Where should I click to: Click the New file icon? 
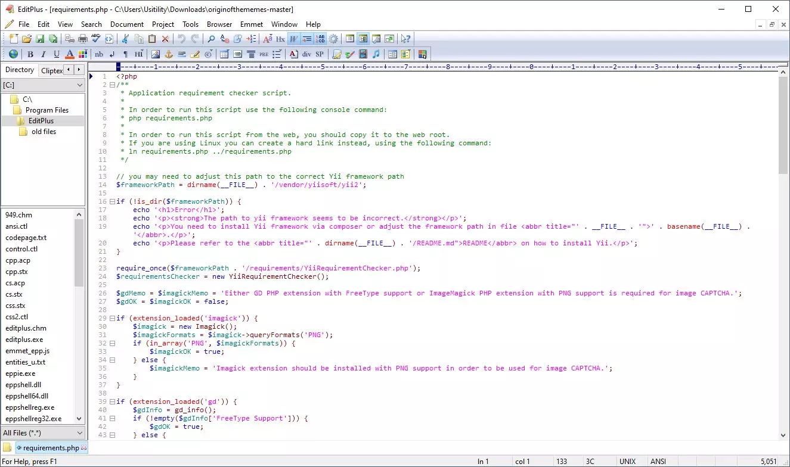point(13,39)
